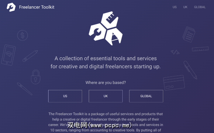Click the ruler outline icon

(x=200, y=49)
